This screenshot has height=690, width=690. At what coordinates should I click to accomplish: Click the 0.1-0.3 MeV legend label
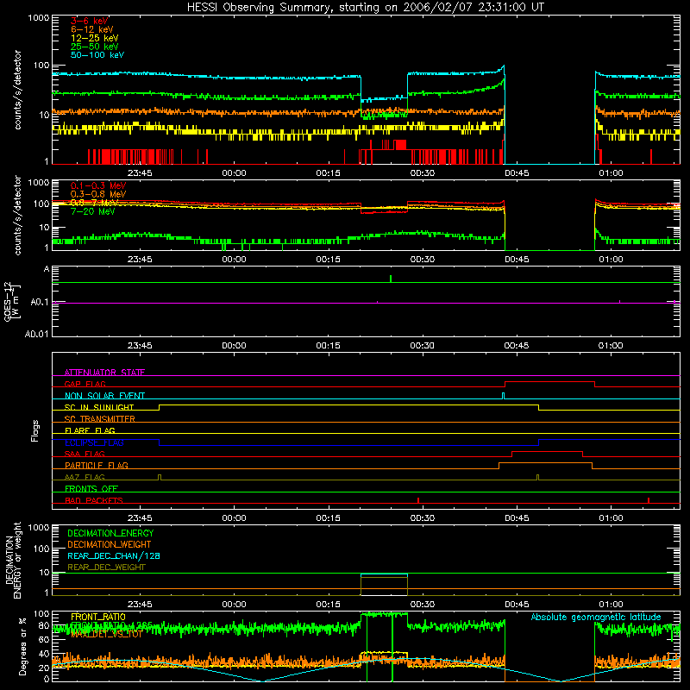(x=98, y=185)
